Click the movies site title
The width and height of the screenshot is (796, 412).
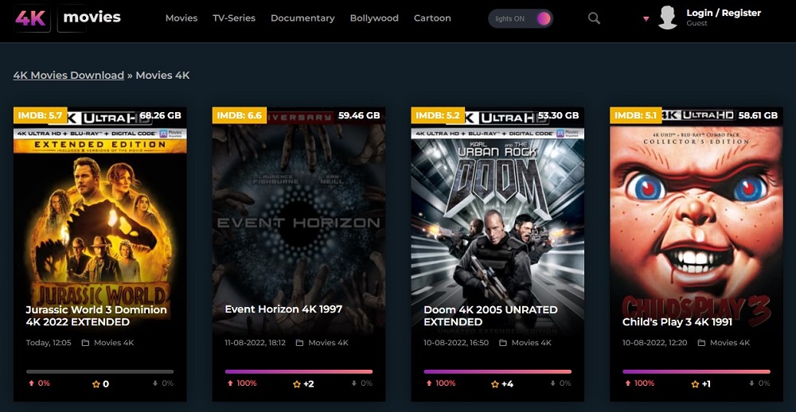92,17
